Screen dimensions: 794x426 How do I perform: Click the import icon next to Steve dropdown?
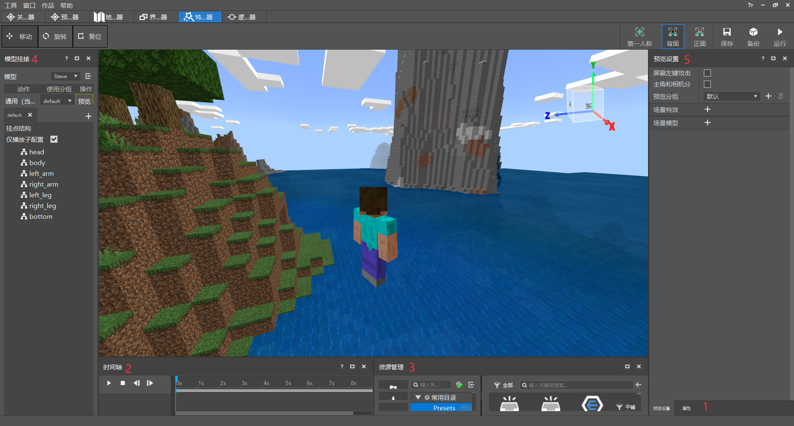point(88,76)
